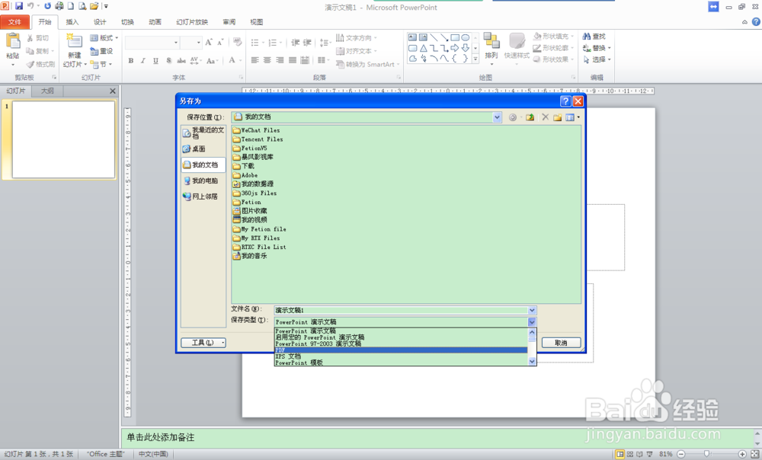Click Align Text Left icon
Viewport: 762px width, 460px height.
tap(255, 60)
